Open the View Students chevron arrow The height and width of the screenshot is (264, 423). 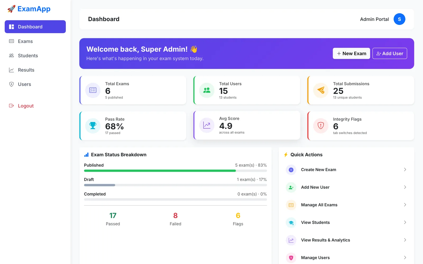[x=405, y=222]
